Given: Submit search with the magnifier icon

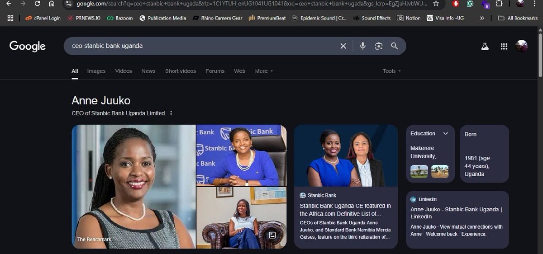Looking at the screenshot, I should [394, 46].
